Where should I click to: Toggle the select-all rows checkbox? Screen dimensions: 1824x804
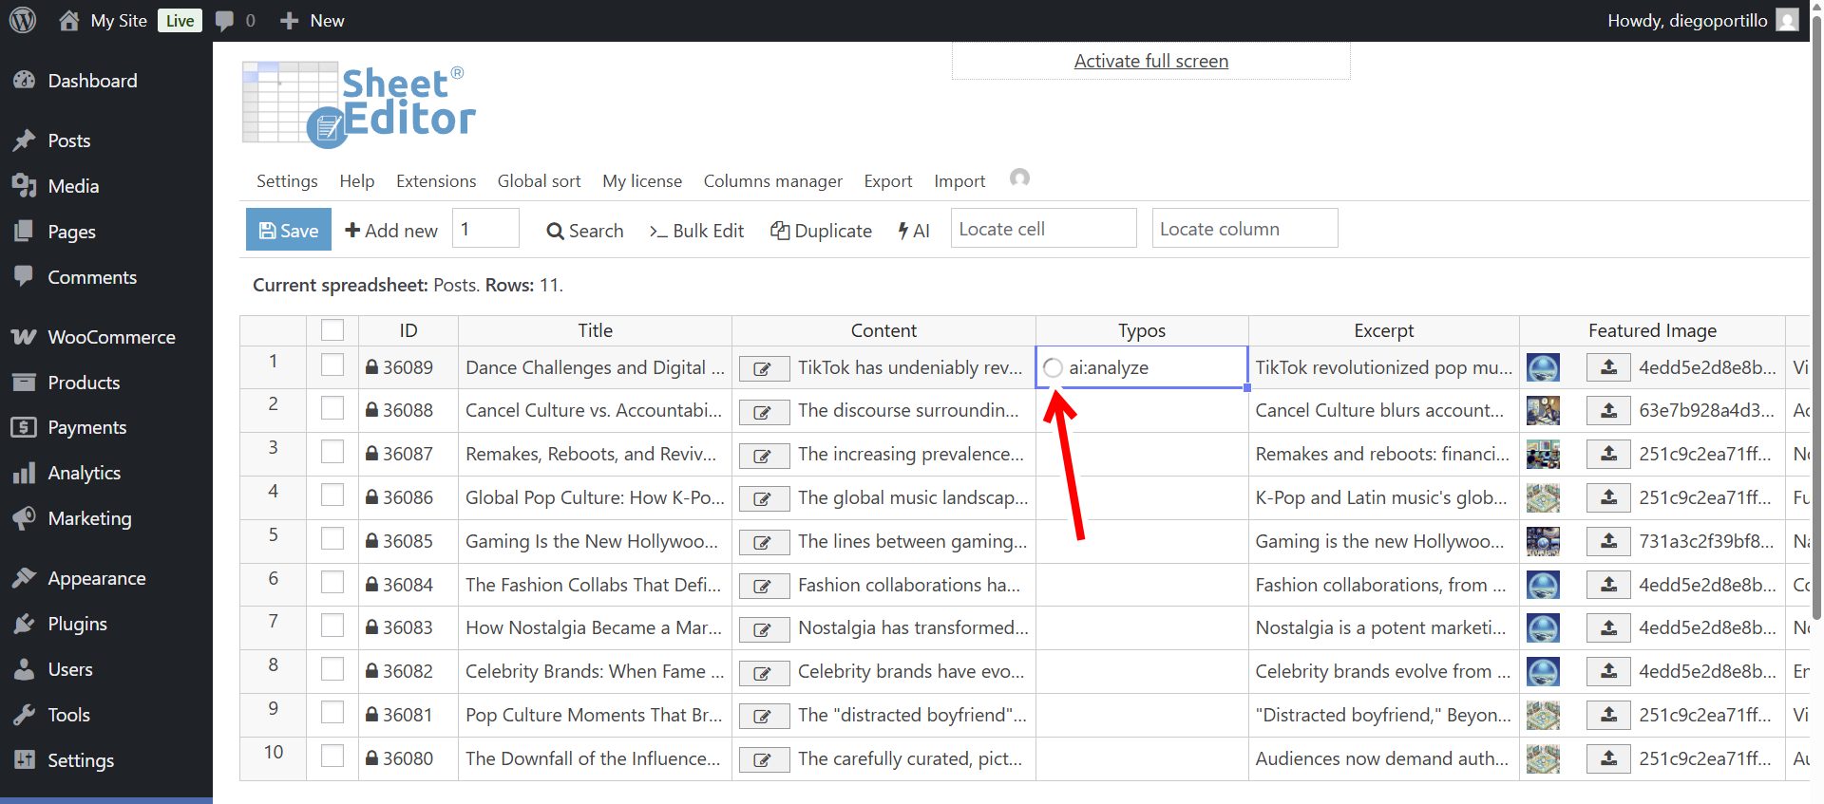point(332,330)
